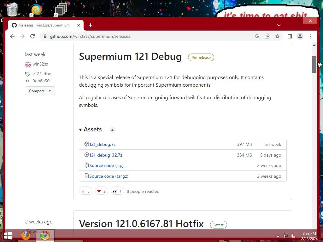The height and width of the screenshot is (242, 323).
Task: Download Source code (zip)
Action: [x=106, y=166]
